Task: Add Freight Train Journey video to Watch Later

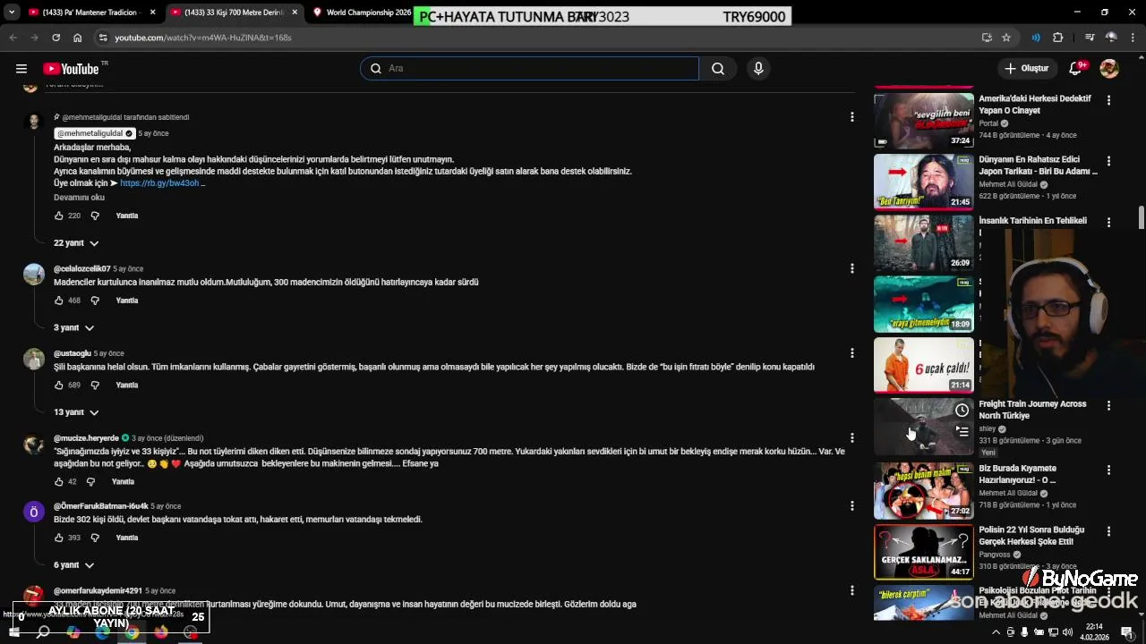Action: [x=962, y=410]
